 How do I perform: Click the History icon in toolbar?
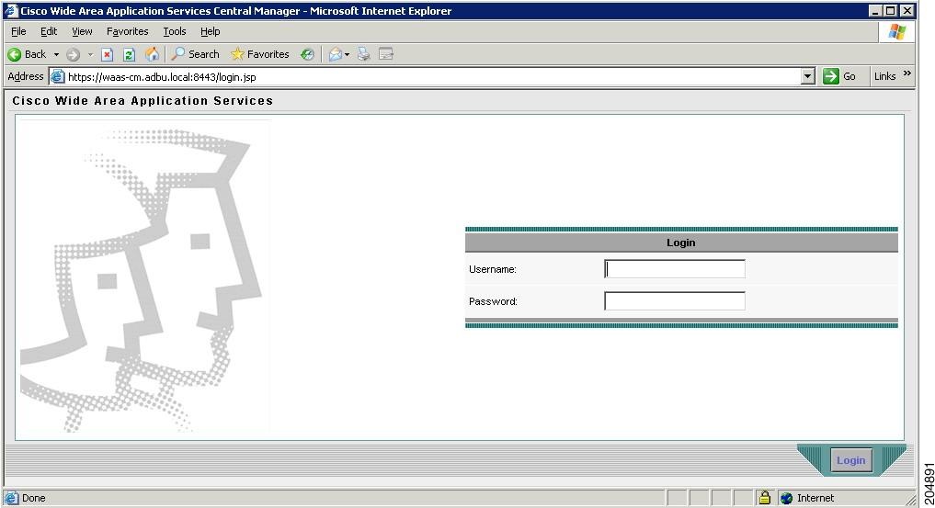(x=307, y=55)
